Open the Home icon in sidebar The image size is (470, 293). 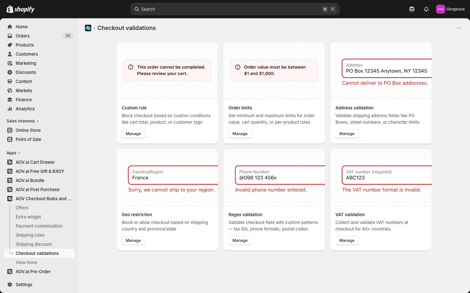(10, 27)
